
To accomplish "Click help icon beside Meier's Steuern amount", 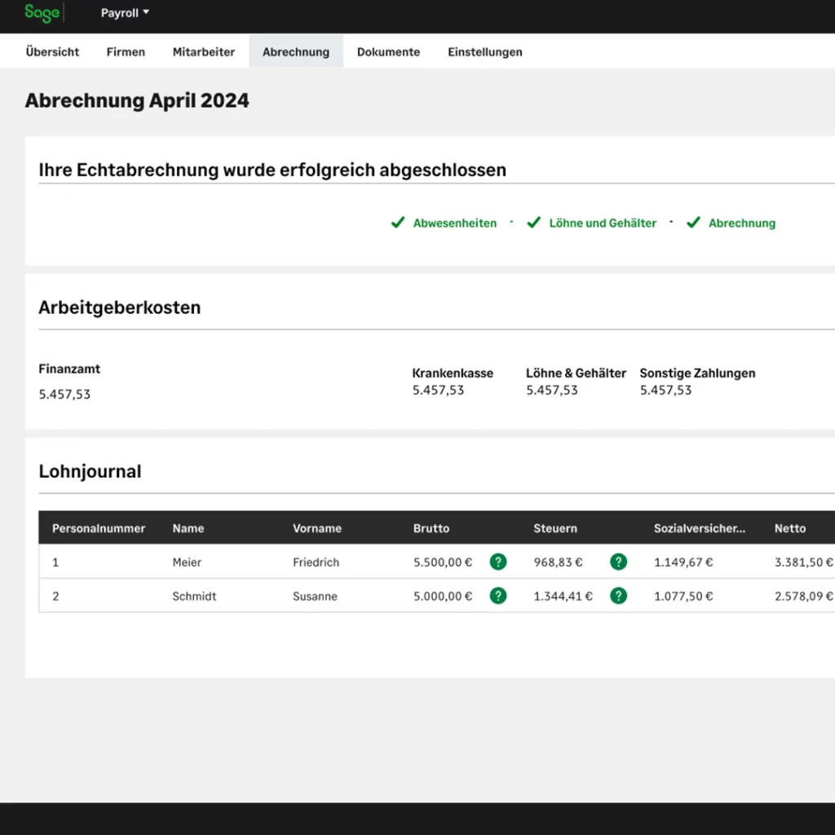I will pos(618,562).
